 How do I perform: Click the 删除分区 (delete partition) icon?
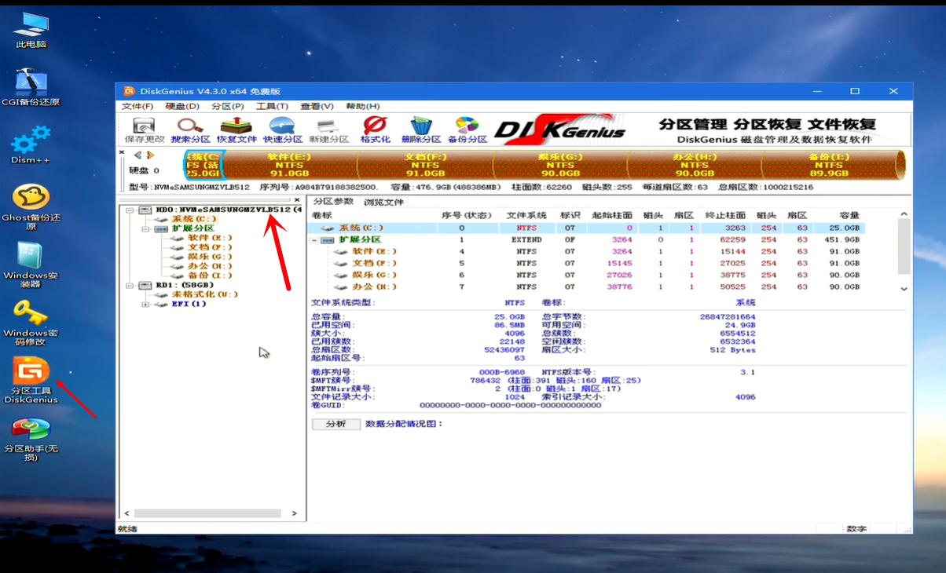coord(421,128)
